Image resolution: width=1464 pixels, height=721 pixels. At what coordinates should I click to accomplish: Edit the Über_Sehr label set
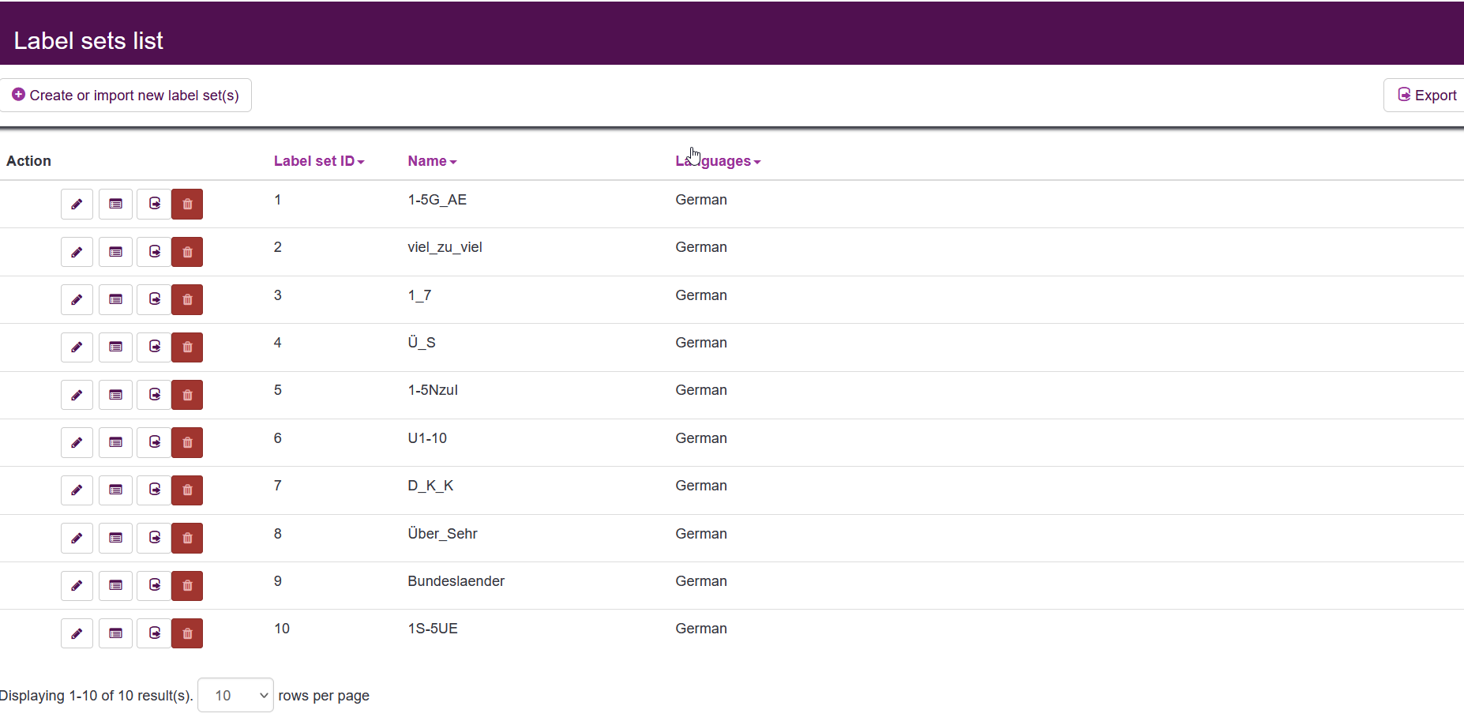pyautogui.click(x=77, y=538)
